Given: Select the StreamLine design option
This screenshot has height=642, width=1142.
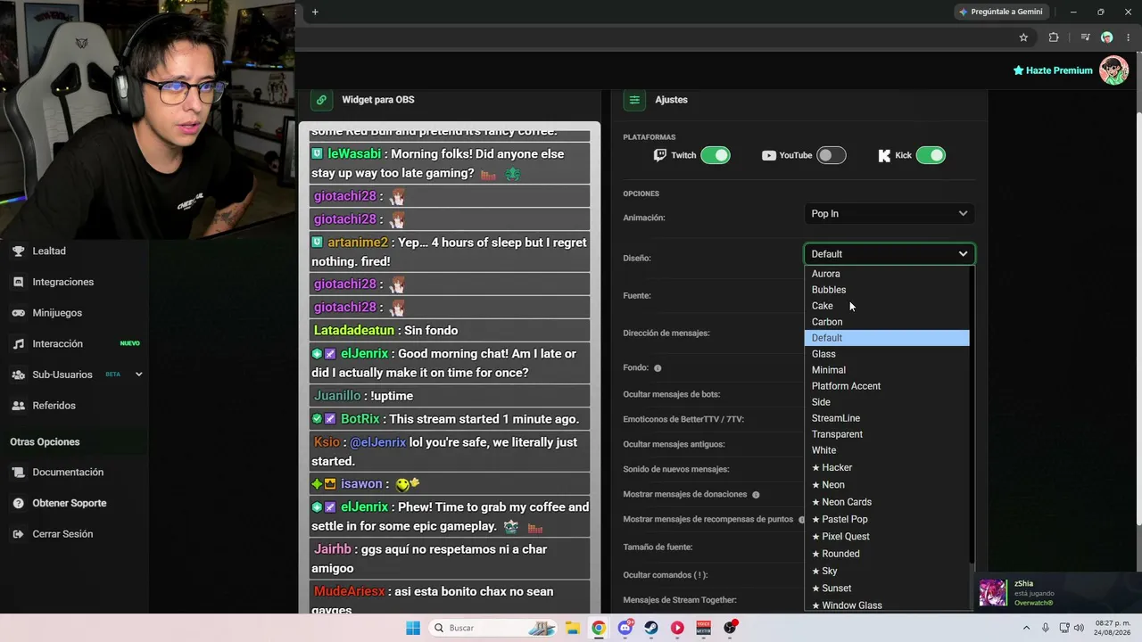Looking at the screenshot, I should tap(887, 418).
